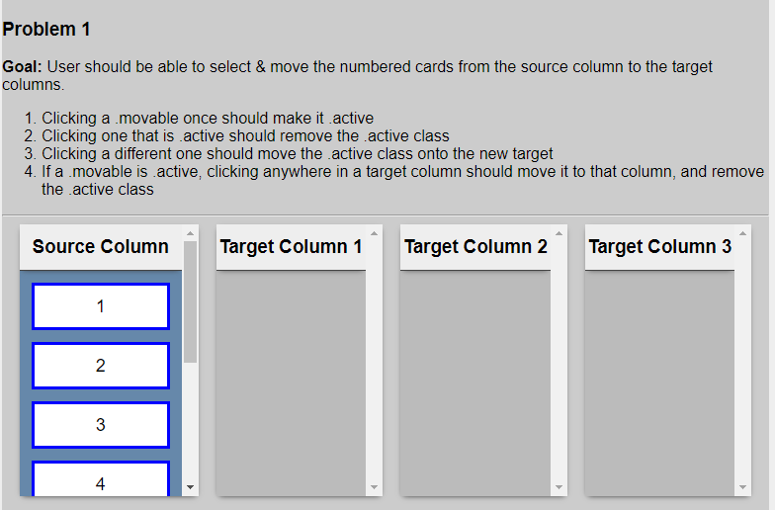775x510 pixels.
Task: Click inside Target Column 3 body area
Action: click(x=660, y=383)
